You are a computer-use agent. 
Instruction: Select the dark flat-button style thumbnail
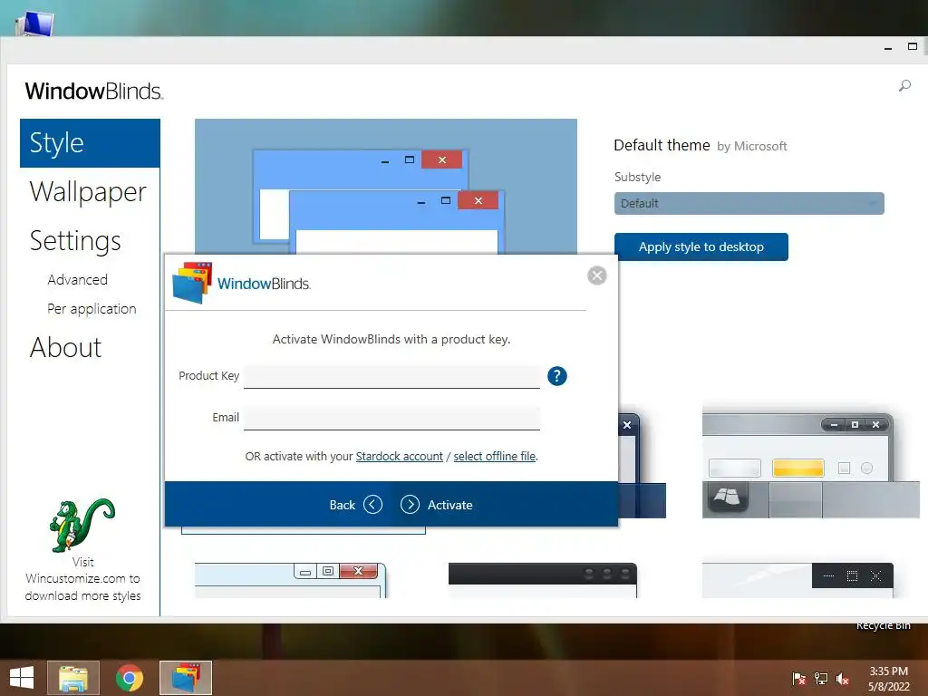pyautogui.click(x=797, y=580)
